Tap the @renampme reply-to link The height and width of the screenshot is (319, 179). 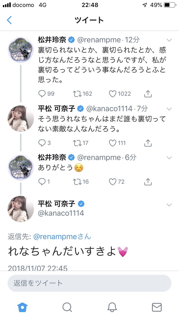(58, 236)
